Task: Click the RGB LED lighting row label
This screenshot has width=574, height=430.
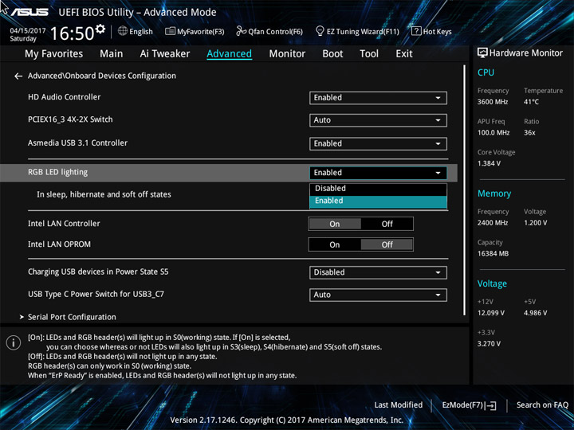Action: 58,172
